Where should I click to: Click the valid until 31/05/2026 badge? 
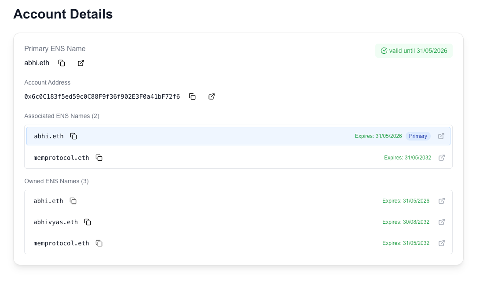(x=414, y=51)
